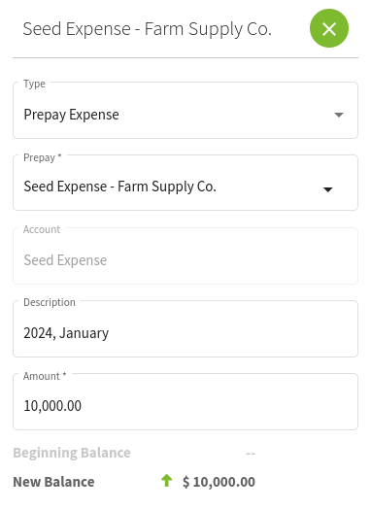
Task: Select the Prepay Expense type field
Action: [185, 111]
